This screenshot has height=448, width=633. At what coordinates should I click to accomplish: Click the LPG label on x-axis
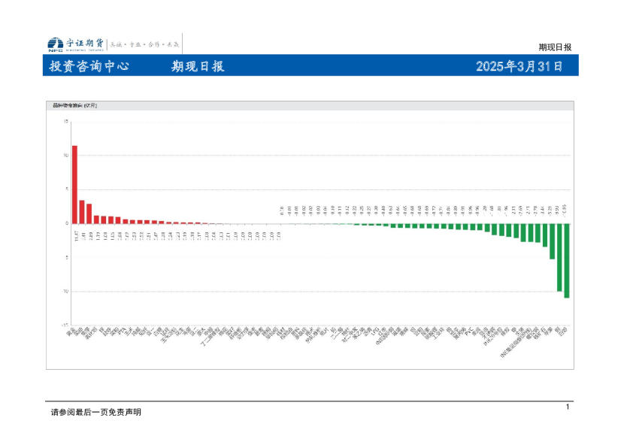coord(376,331)
